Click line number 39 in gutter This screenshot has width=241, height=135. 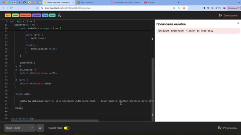click(6, 94)
